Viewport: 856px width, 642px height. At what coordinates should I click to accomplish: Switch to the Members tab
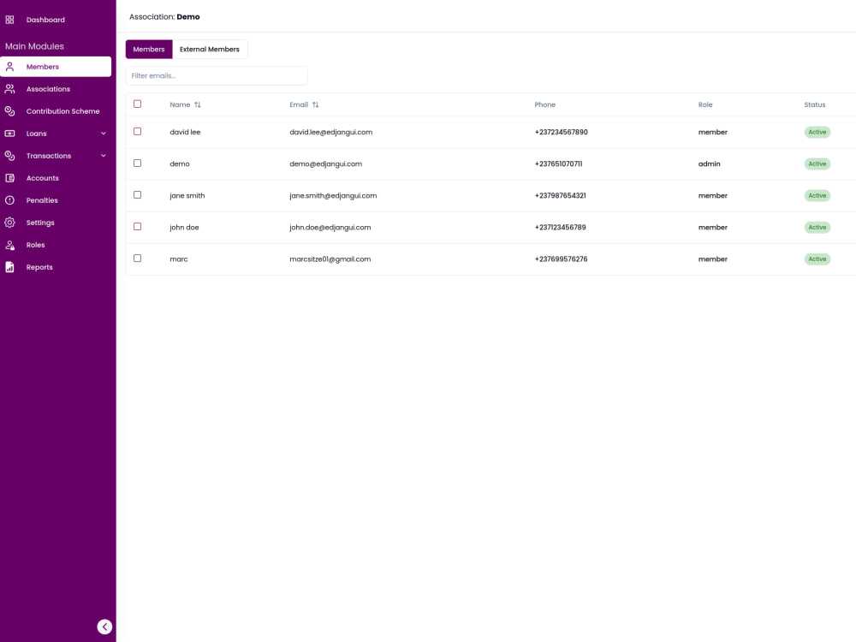point(149,49)
